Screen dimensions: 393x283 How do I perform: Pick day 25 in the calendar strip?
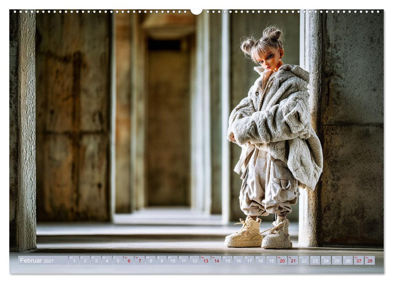[x=337, y=260]
